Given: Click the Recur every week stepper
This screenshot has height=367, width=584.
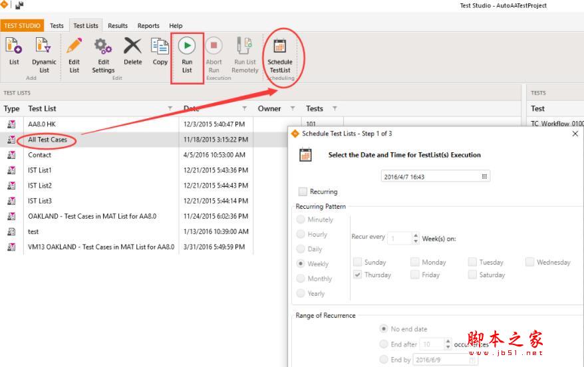Looking at the screenshot, I should tap(416, 238).
